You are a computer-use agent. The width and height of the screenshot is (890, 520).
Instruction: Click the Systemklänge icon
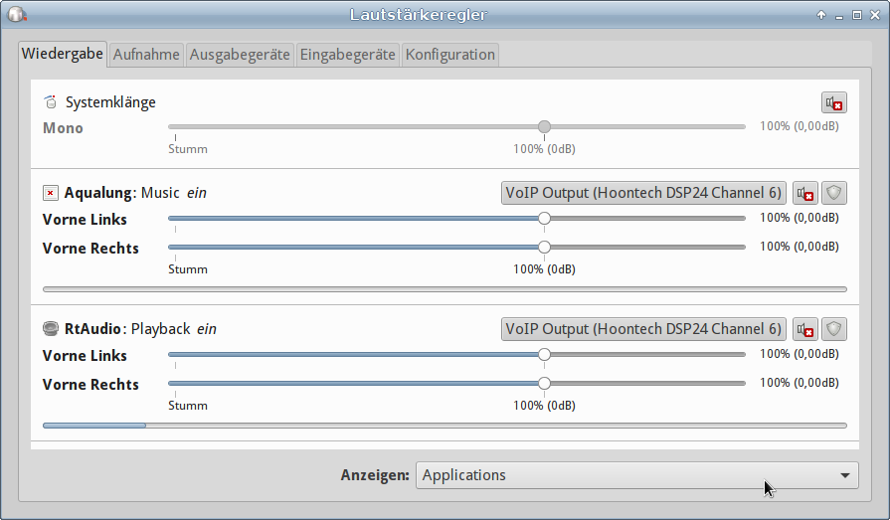51,102
